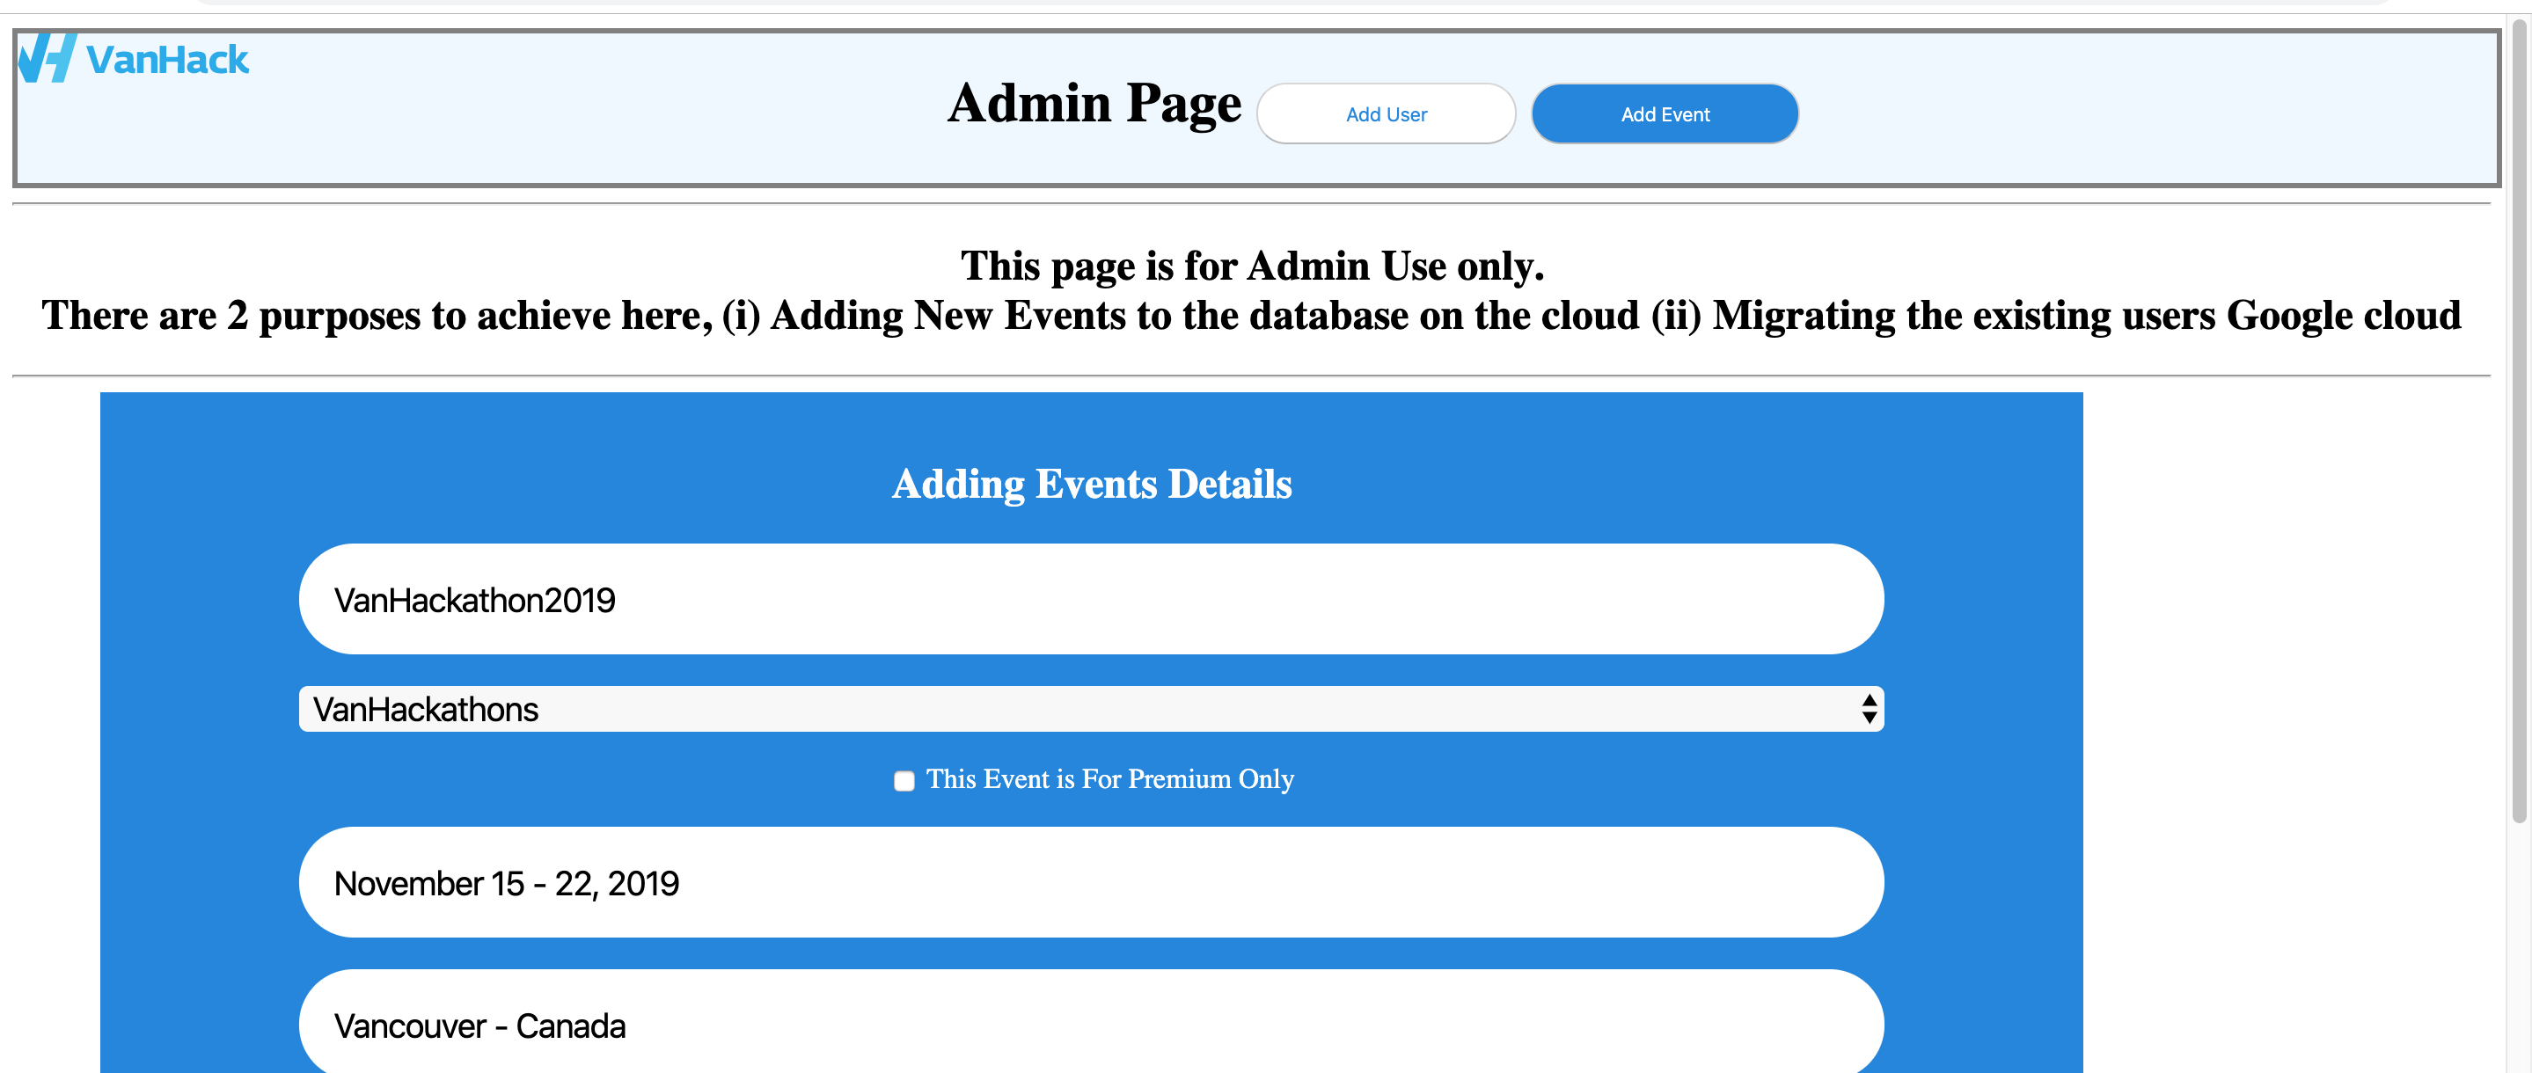Switch to the Add Event form

point(1664,114)
